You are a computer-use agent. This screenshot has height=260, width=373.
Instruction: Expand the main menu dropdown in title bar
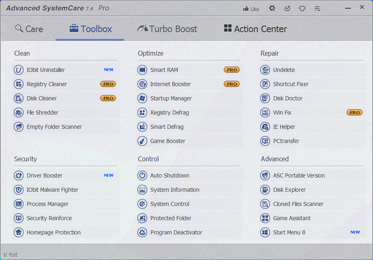[317, 9]
